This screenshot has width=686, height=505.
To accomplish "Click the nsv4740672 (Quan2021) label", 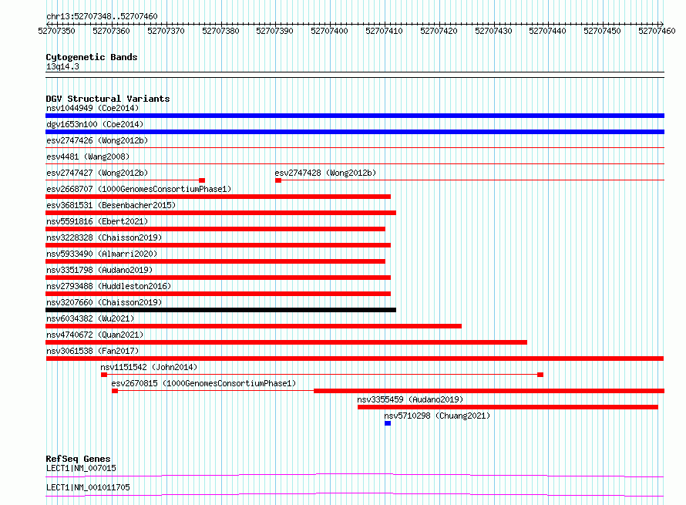I will (95, 335).
